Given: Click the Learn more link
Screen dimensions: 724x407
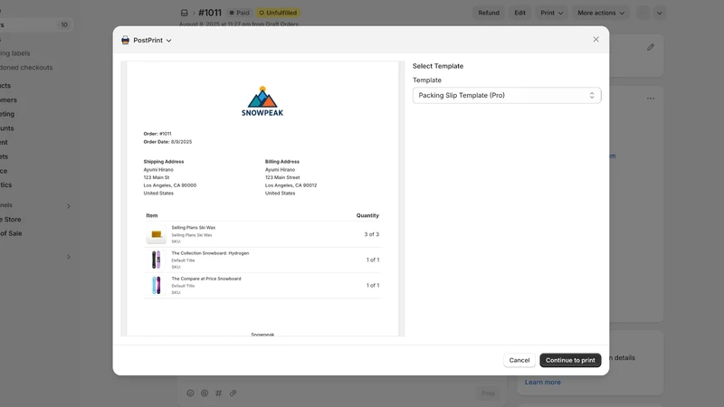Looking at the screenshot, I should [x=542, y=382].
